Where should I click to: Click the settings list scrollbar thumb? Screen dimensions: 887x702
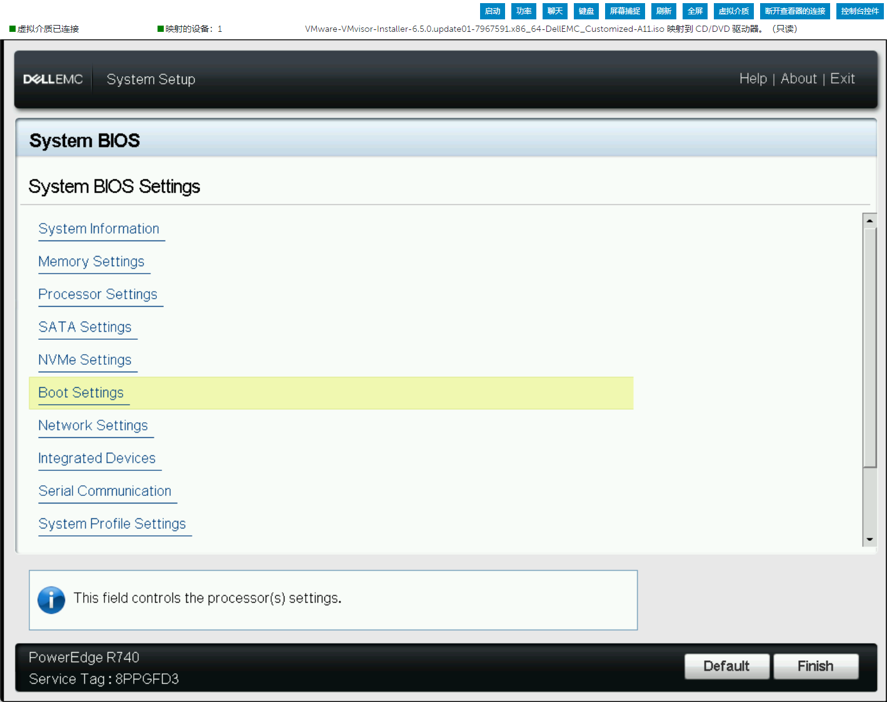coord(869,347)
